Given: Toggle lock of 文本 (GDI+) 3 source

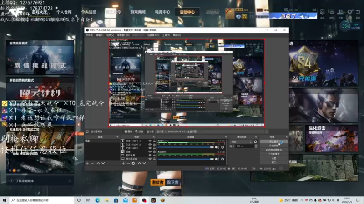Looking at the screenshot, I should point(154,141).
